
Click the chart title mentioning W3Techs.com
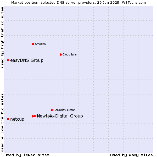click(x=78, y=3)
